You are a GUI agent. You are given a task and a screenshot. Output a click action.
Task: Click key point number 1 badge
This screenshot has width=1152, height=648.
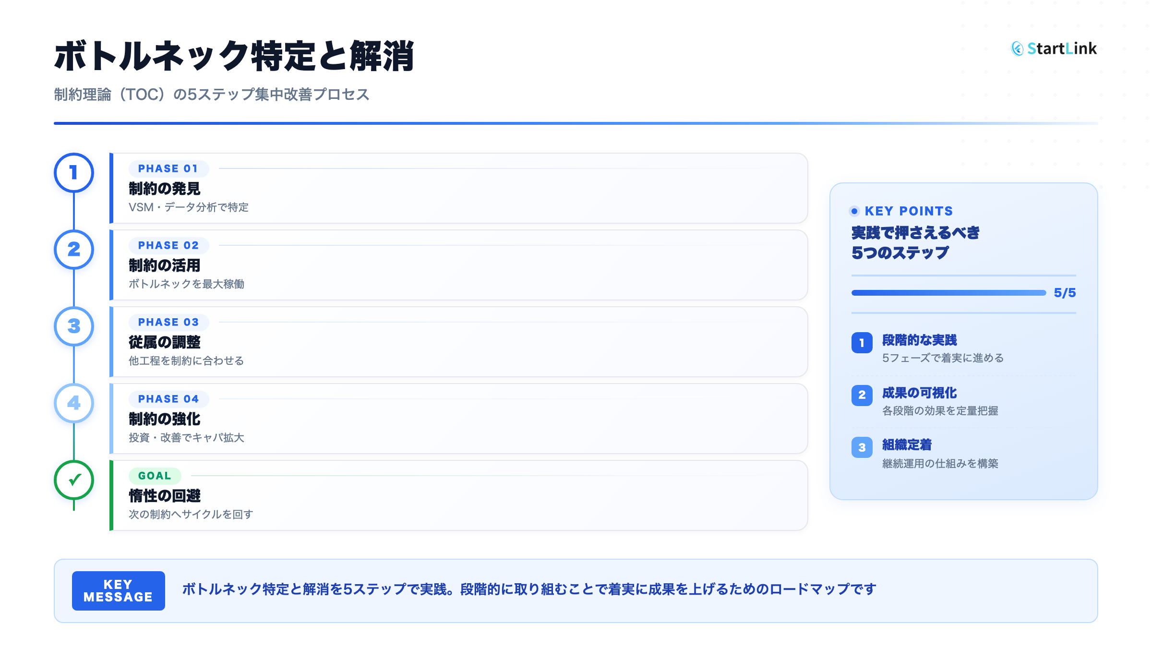[862, 343]
